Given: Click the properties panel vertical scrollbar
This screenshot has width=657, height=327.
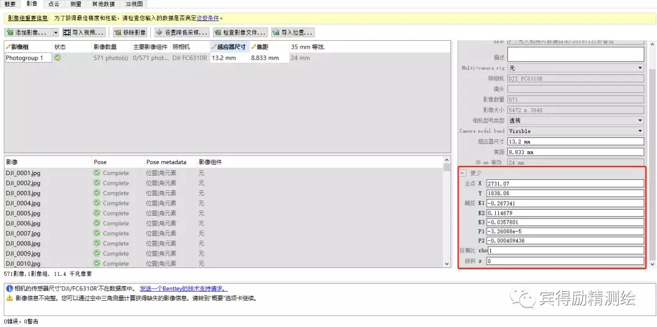Looking at the screenshot, I should pos(653,152).
